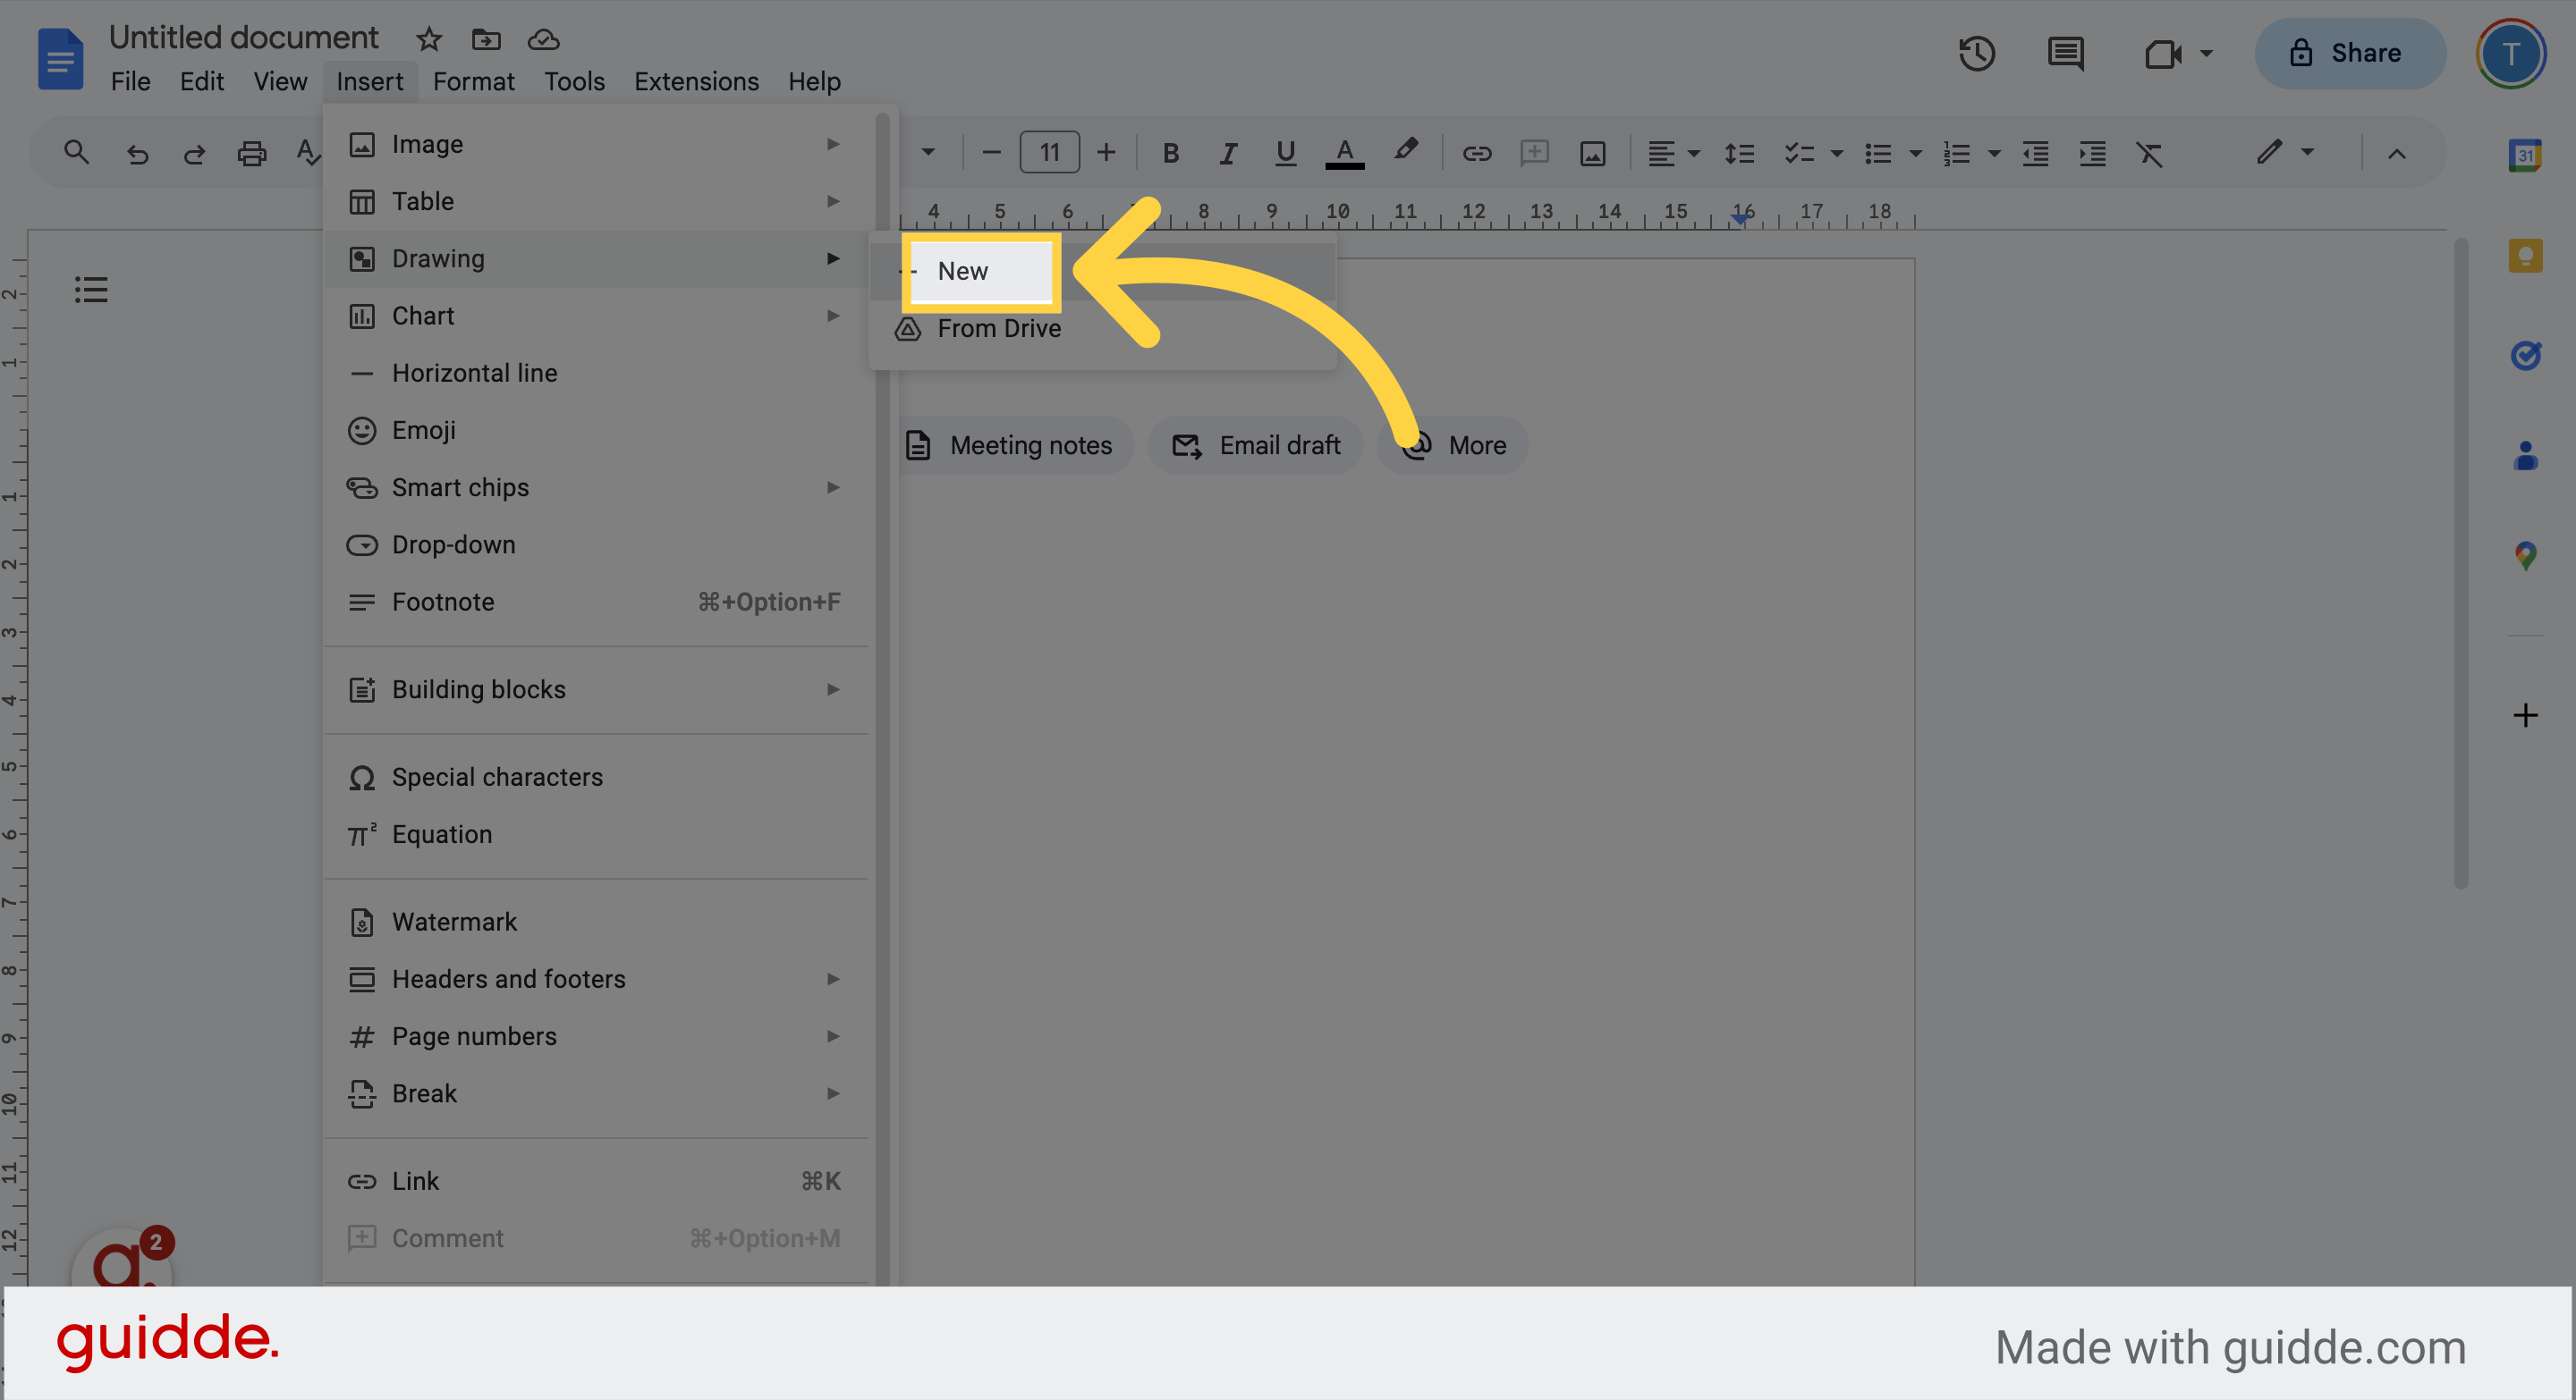Expand the Chart submenu
This screenshot has height=1400, width=2576.
[596, 316]
